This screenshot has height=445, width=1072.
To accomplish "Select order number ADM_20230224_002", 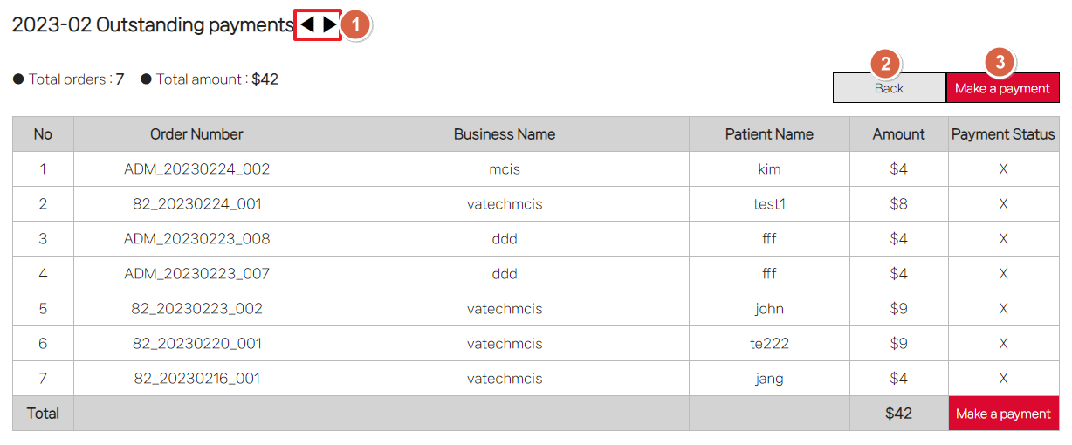I will [x=196, y=169].
